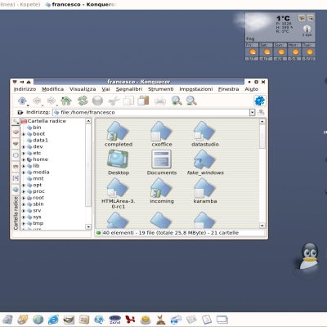The width and height of the screenshot is (327, 327).
Task: Open the Documents folder icon
Action: (162, 163)
